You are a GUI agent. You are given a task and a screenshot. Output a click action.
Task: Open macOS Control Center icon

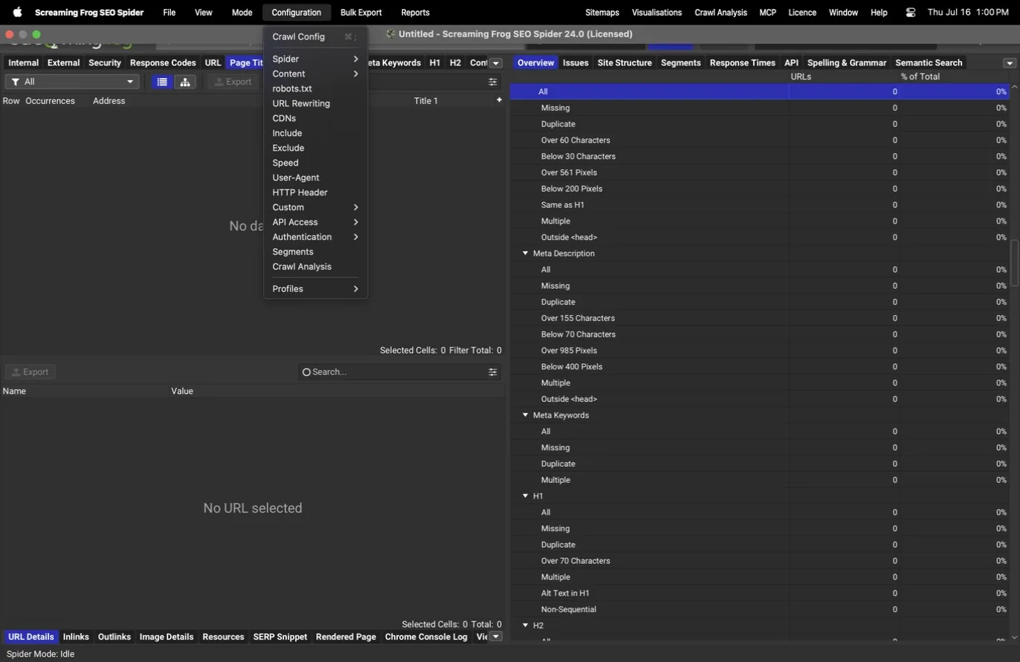coord(911,13)
